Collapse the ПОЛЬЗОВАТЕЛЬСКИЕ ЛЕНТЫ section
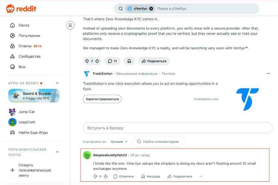 tap(57, 152)
